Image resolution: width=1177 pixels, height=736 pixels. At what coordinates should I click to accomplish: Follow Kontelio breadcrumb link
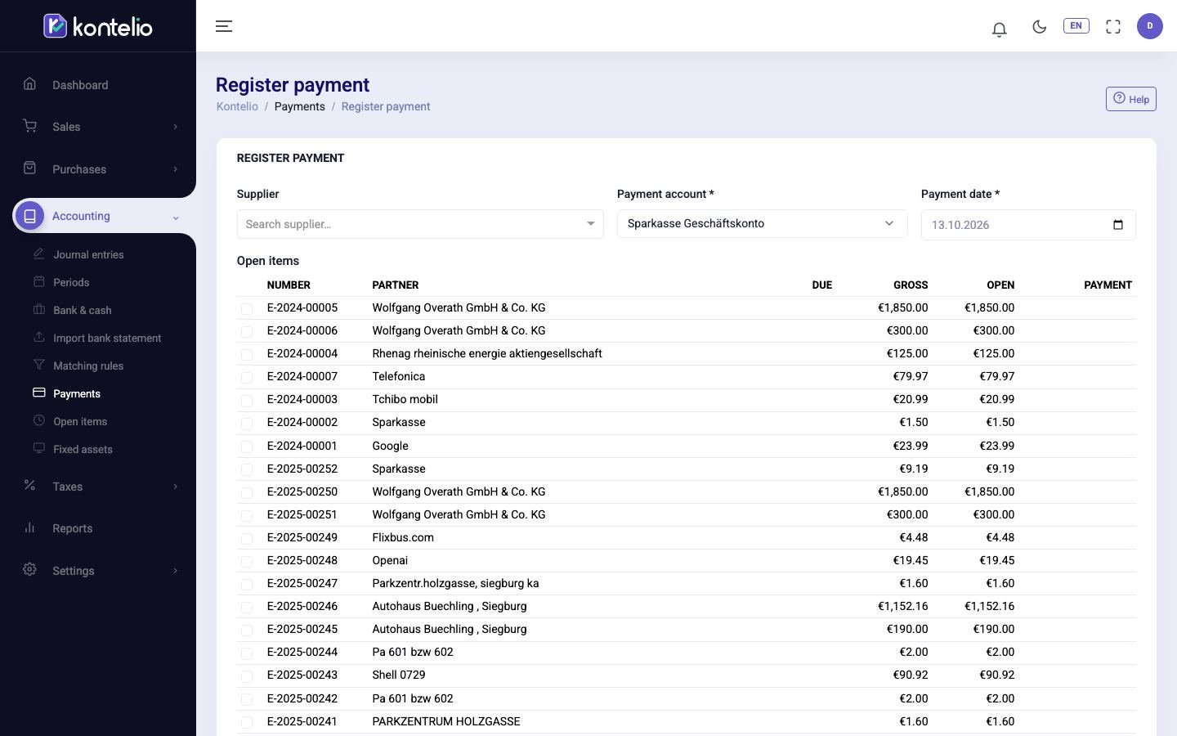click(237, 106)
